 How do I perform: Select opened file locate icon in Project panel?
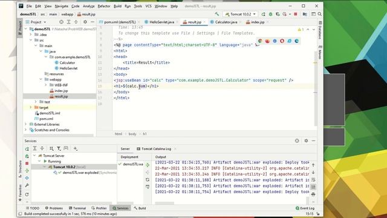click(61, 22)
